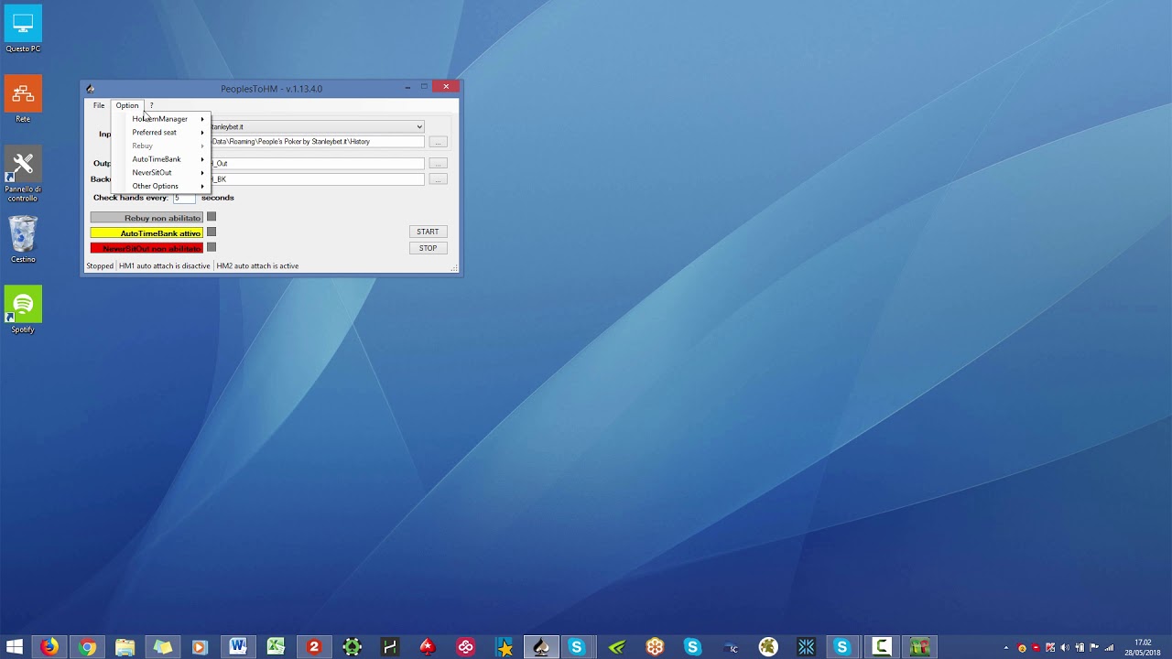This screenshot has width=1172, height=659.
Task: Expand the AutoTimeBank submenu
Action: [161, 159]
